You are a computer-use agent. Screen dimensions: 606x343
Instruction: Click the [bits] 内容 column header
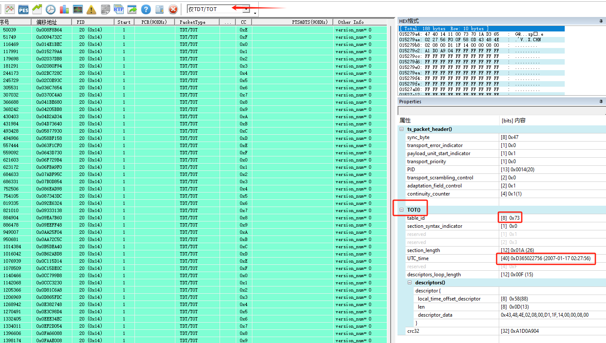pos(553,121)
